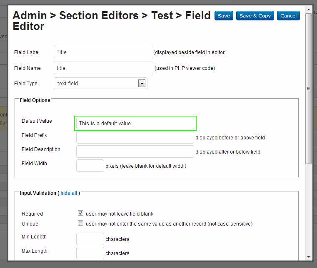The width and height of the screenshot is (317, 268).
Task: Click the scrollbar up arrow
Action: tap(308, 10)
